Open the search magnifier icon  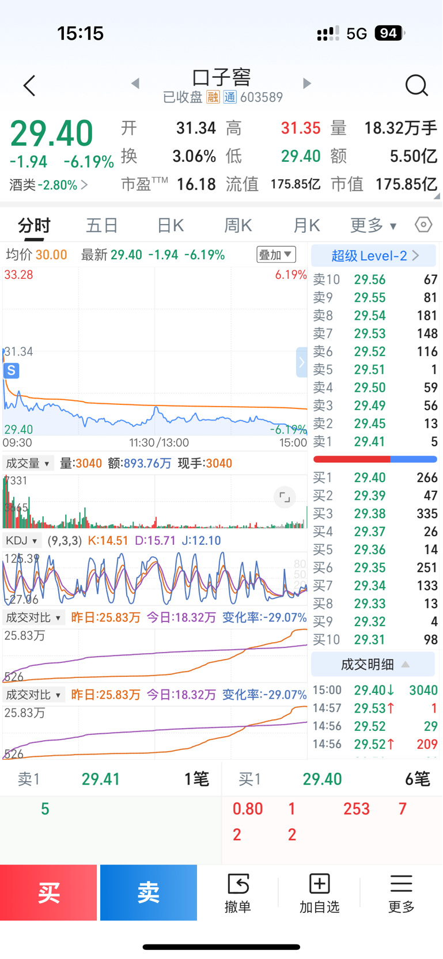[416, 85]
